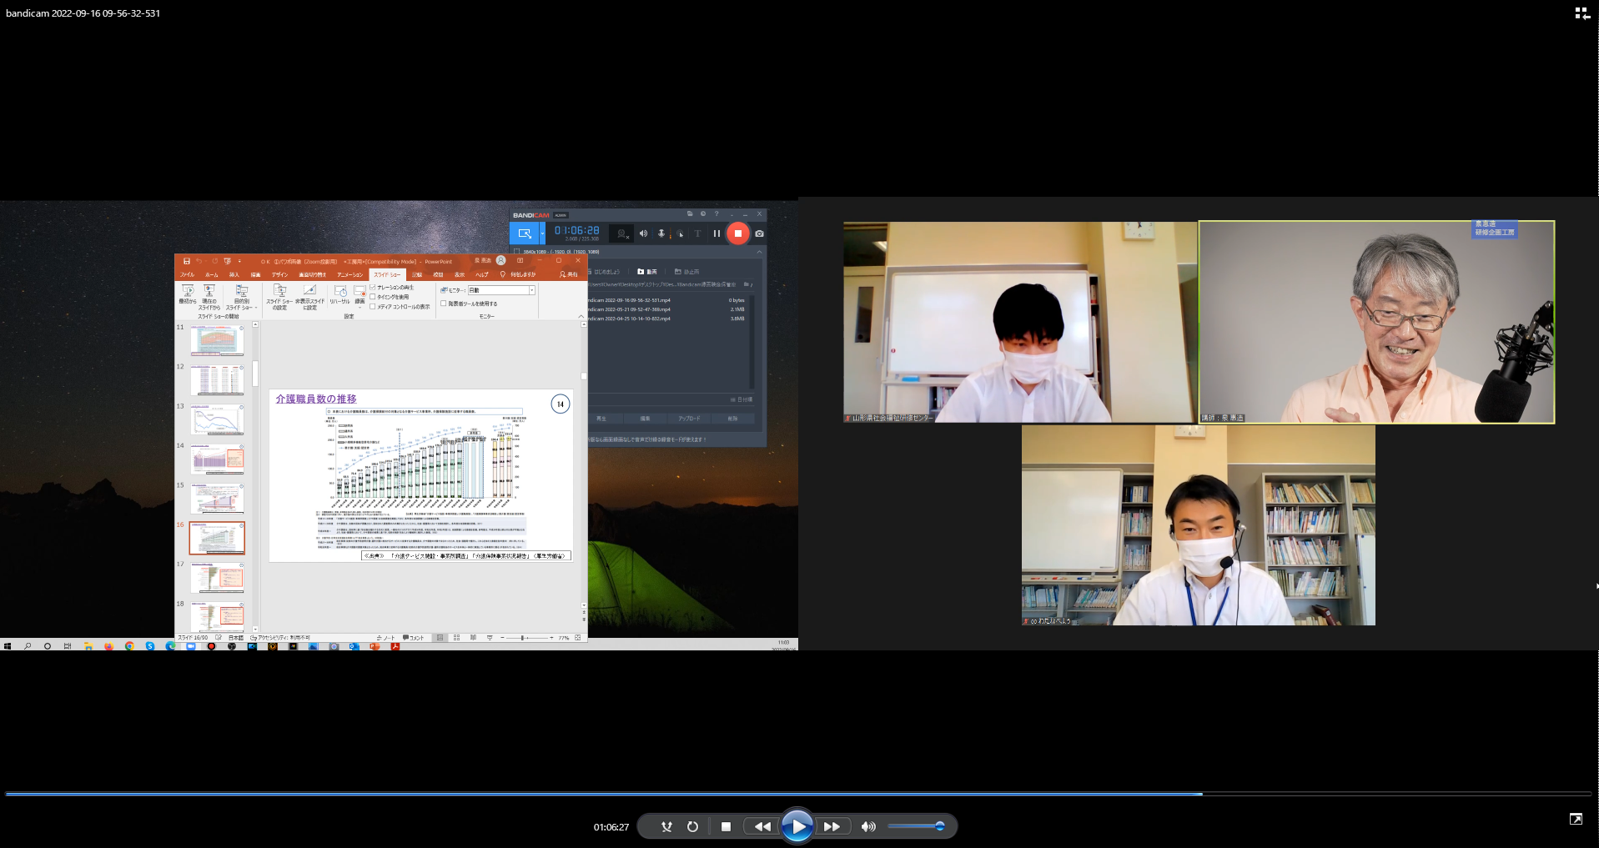
Task: Save presentation from PowerPoint quick access toolbar
Action: [x=187, y=261]
